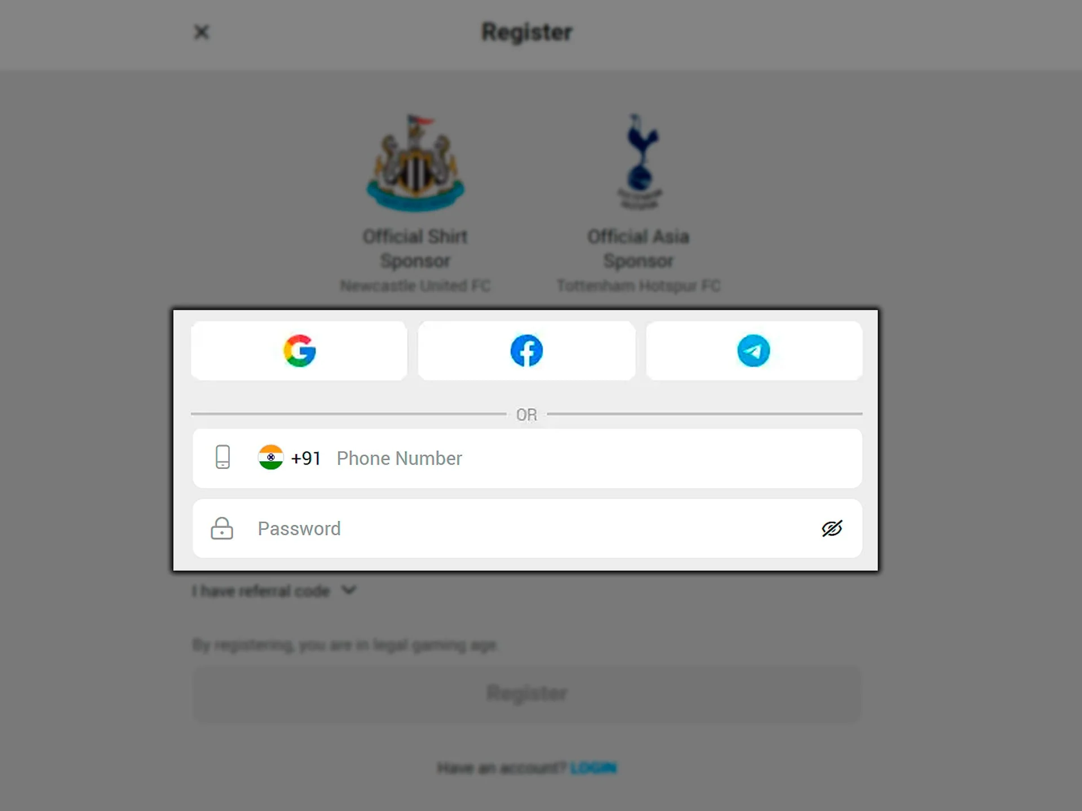This screenshot has width=1082, height=811.
Task: Click the phone number field icon
Action: [223, 458]
